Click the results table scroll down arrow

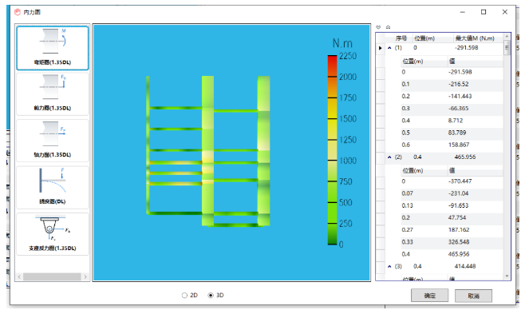(x=507, y=276)
